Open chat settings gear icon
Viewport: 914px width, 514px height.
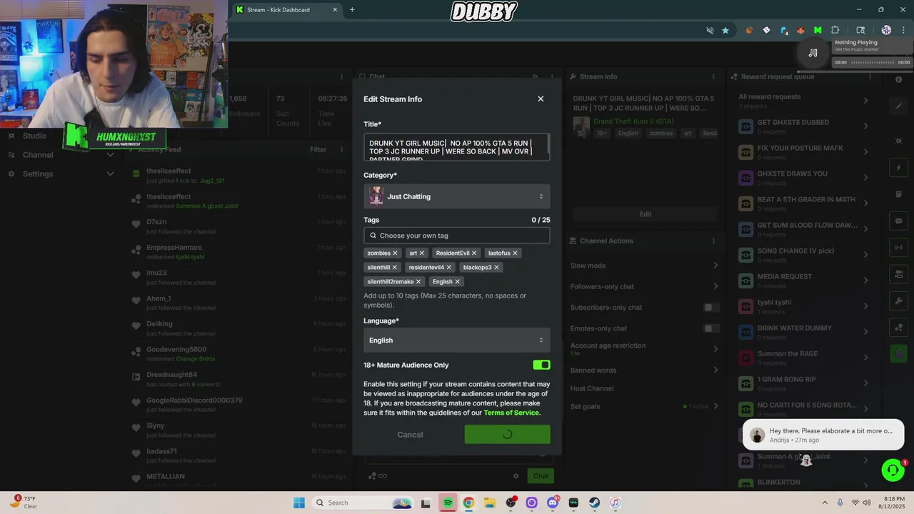(516, 476)
